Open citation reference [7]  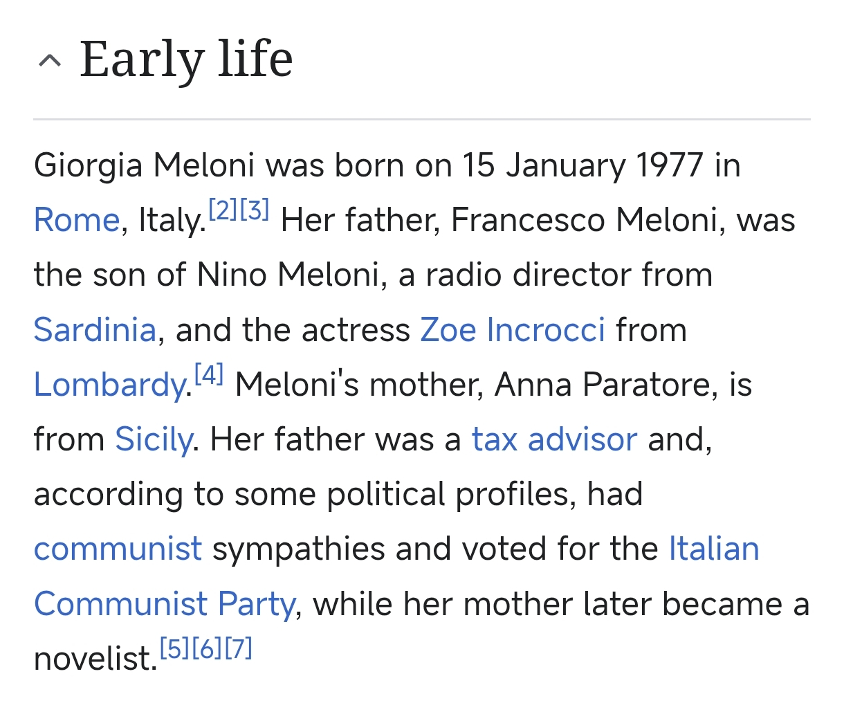coord(238,648)
